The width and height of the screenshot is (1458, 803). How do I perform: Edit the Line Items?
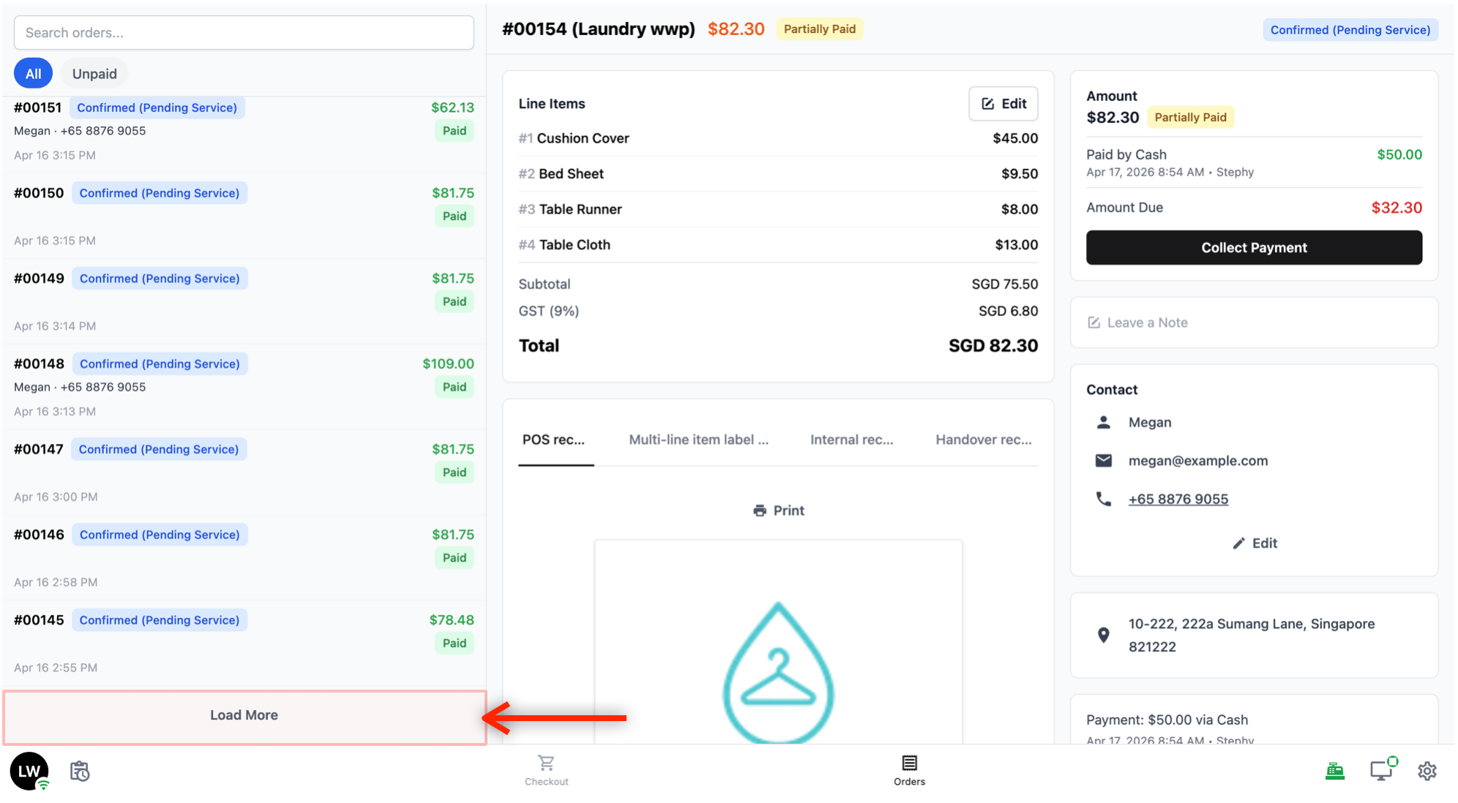[x=1003, y=104]
